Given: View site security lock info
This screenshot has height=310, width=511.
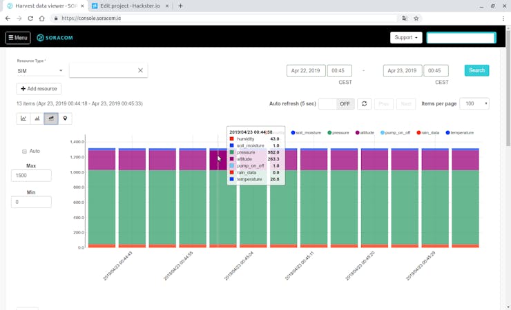Looking at the screenshot, I should click(x=56, y=18).
